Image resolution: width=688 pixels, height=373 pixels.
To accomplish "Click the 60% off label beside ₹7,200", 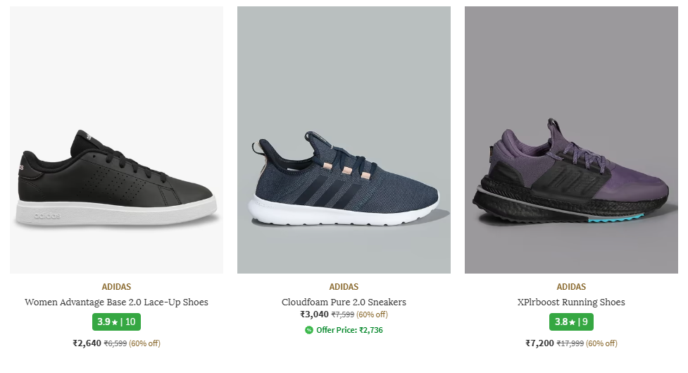I will pyautogui.click(x=601, y=343).
